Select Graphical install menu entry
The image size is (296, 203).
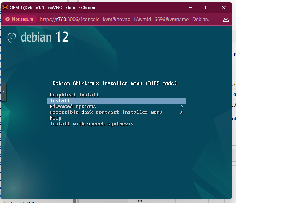(74, 95)
